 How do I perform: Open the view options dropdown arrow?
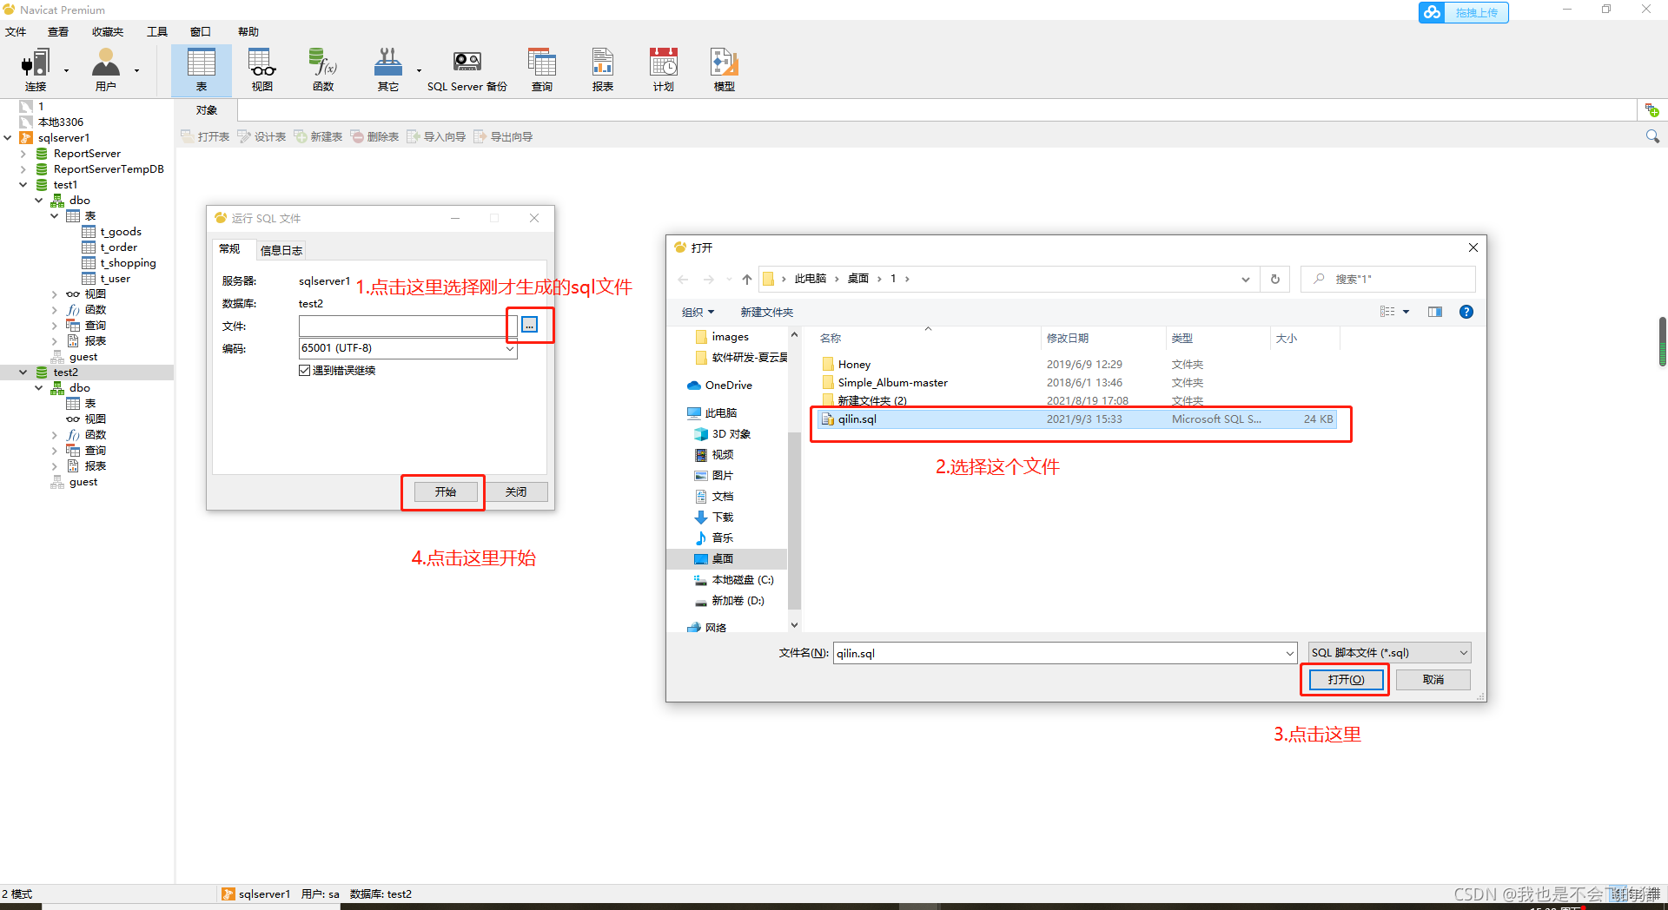[1407, 312]
